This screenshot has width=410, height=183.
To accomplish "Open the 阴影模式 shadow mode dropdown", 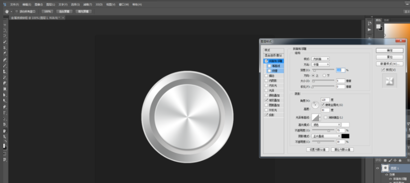I will pyautogui.click(x=326, y=136).
